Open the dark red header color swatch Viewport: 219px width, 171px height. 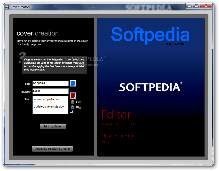73,96
